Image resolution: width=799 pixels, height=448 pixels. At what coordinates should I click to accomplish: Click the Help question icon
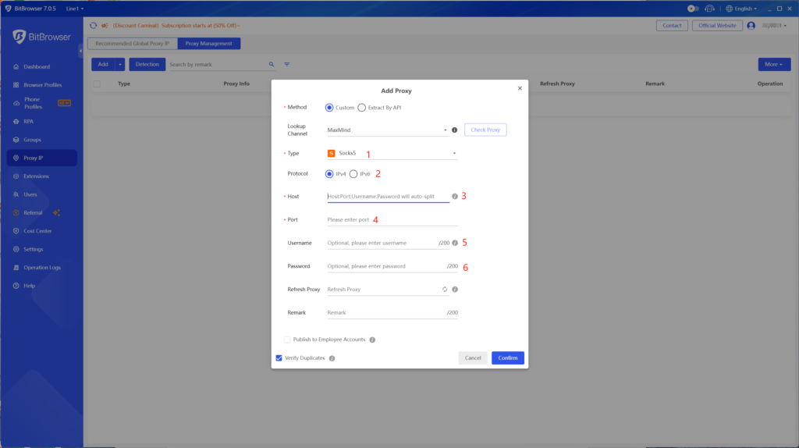16,286
